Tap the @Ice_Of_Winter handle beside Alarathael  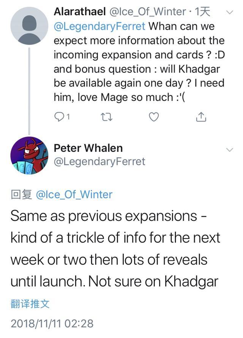click(148, 12)
